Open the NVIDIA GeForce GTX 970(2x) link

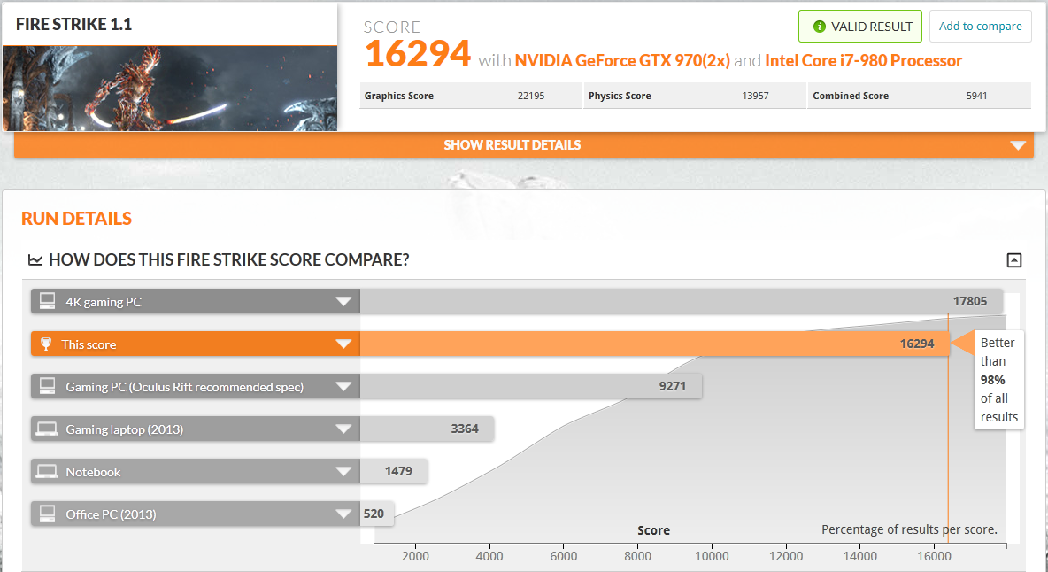622,61
